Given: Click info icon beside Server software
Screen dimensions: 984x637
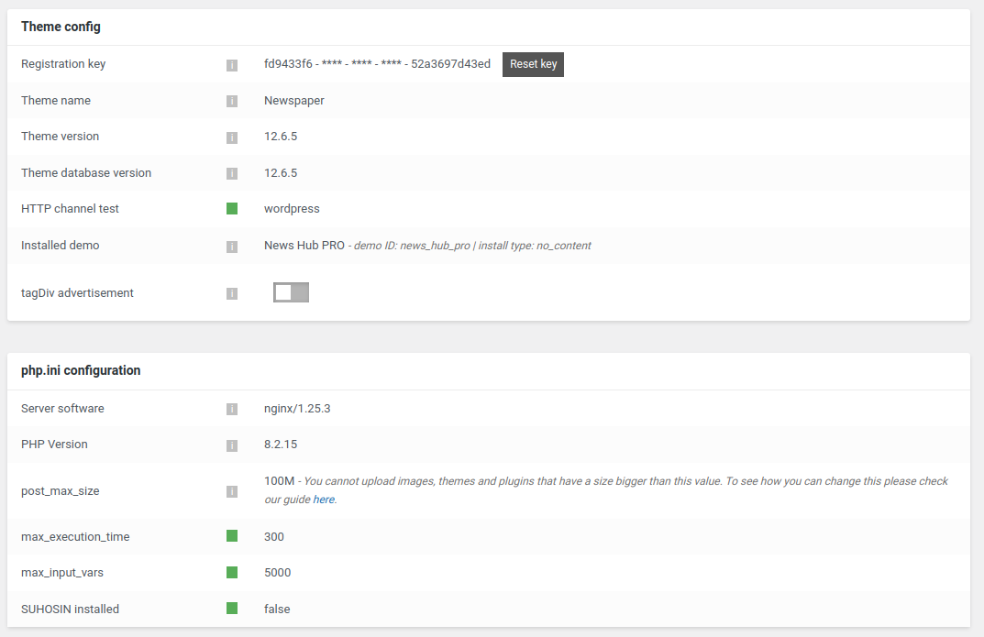Looking at the screenshot, I should coord(232,410).
